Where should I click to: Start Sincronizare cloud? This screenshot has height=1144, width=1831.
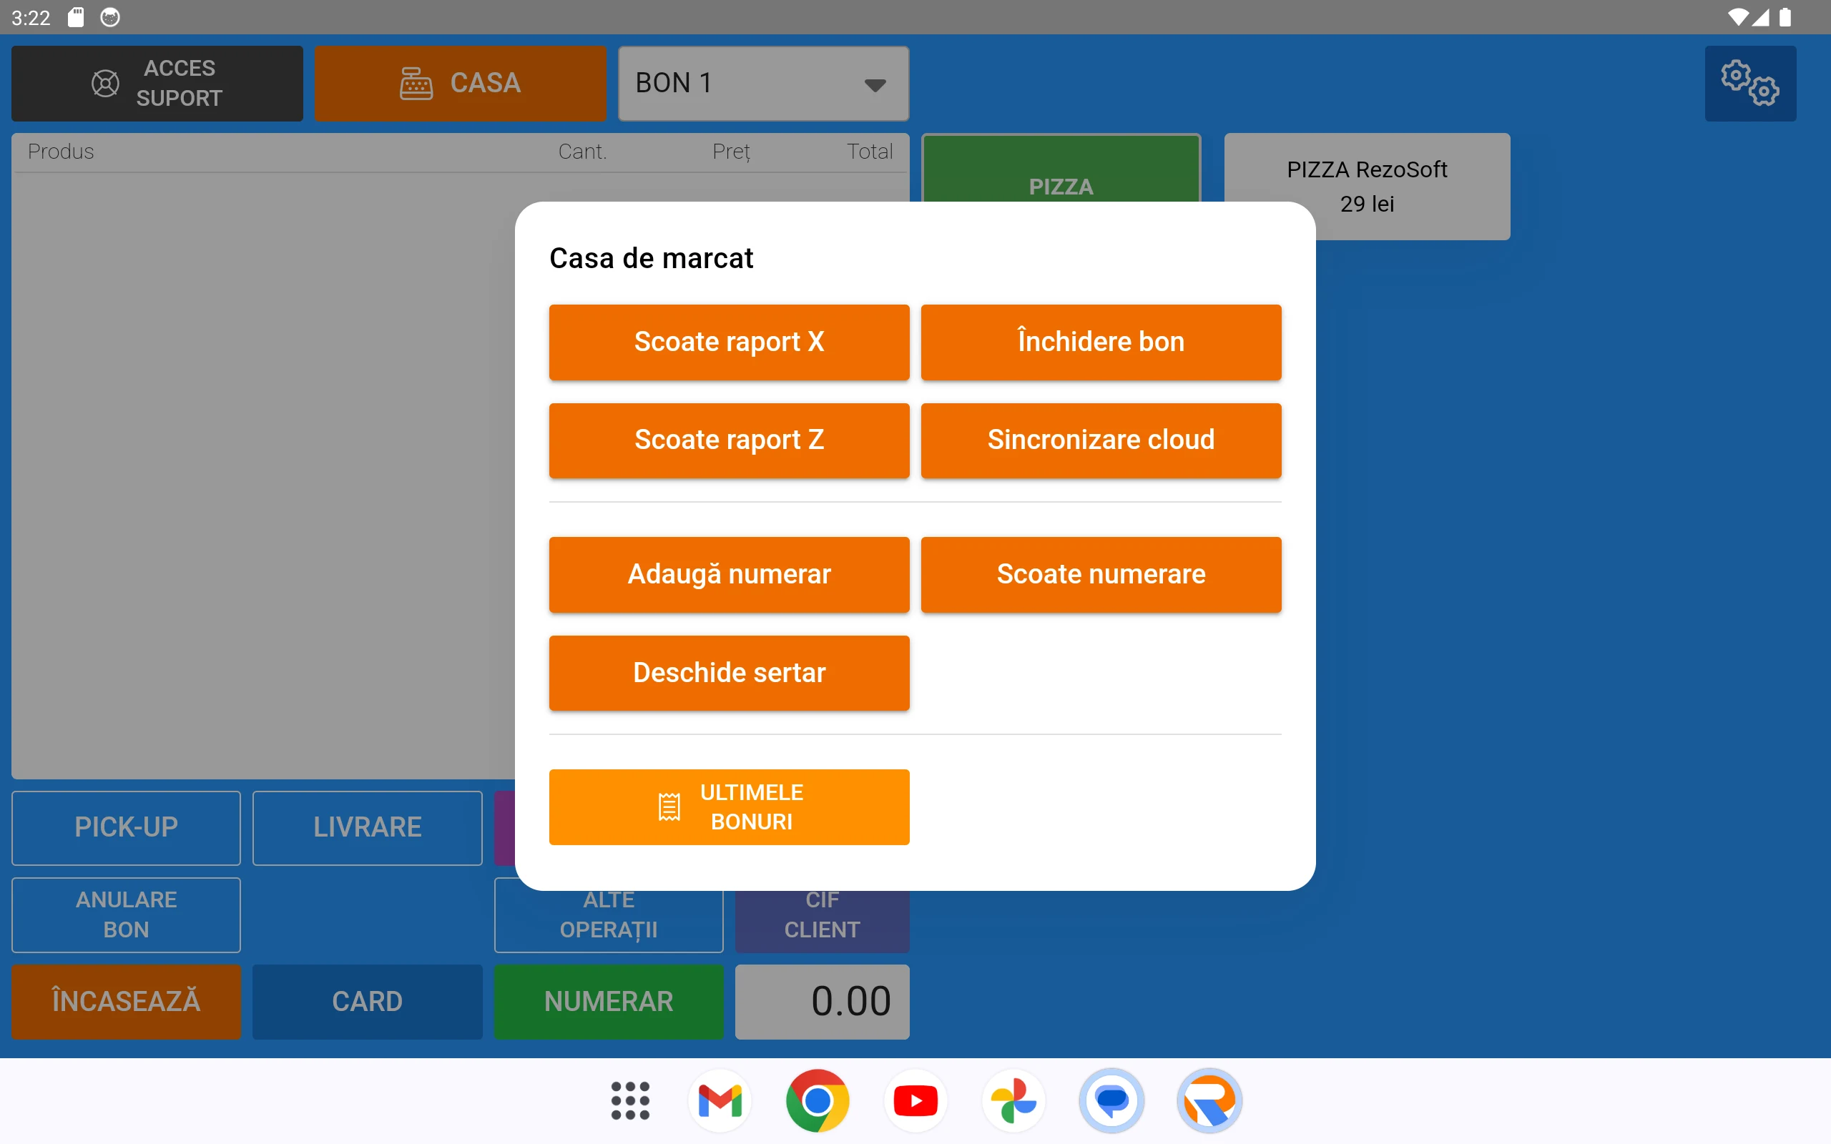tap(1101, 440)
